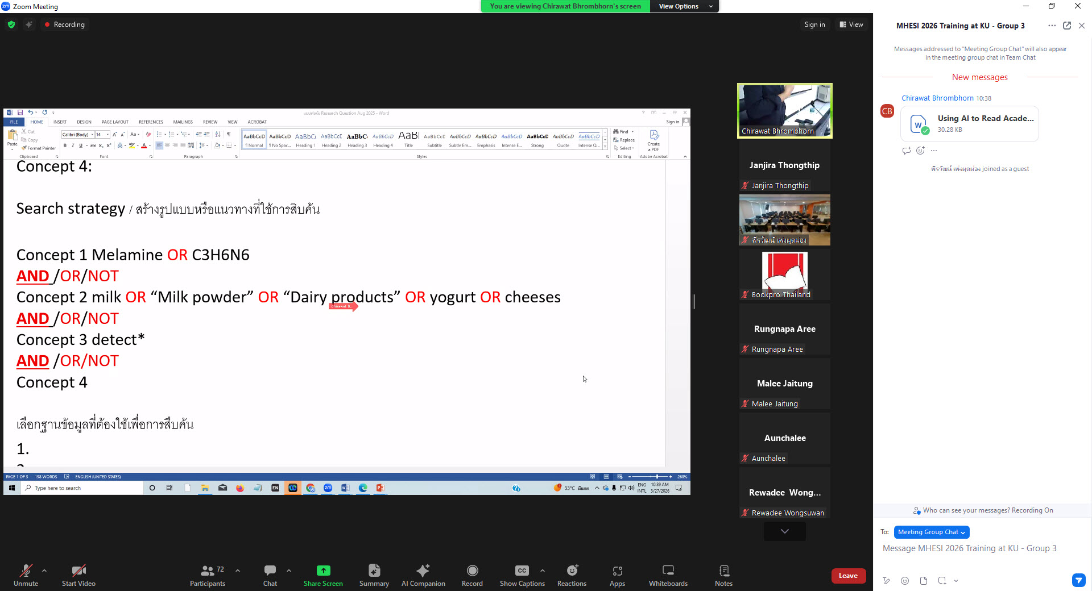Expand the Meeting Group Chat recipient dropdown
This screenshot has width=1092, height=591.
(931, 532)
